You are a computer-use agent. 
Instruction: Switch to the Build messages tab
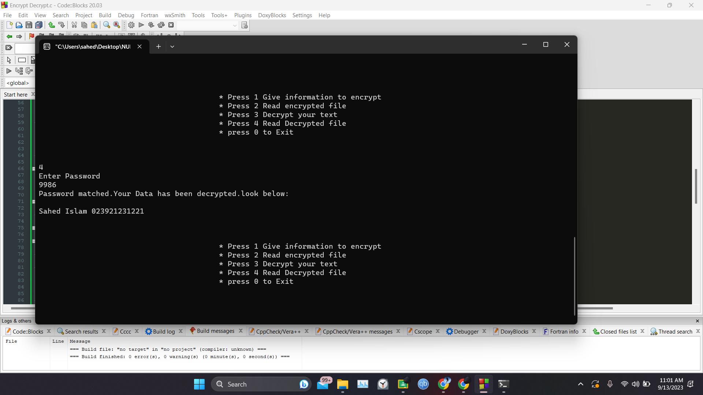click(x=215, y=331)
